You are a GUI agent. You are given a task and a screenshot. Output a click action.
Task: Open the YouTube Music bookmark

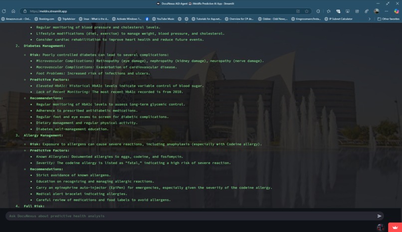pyautogui.click(x=163, y=19)
